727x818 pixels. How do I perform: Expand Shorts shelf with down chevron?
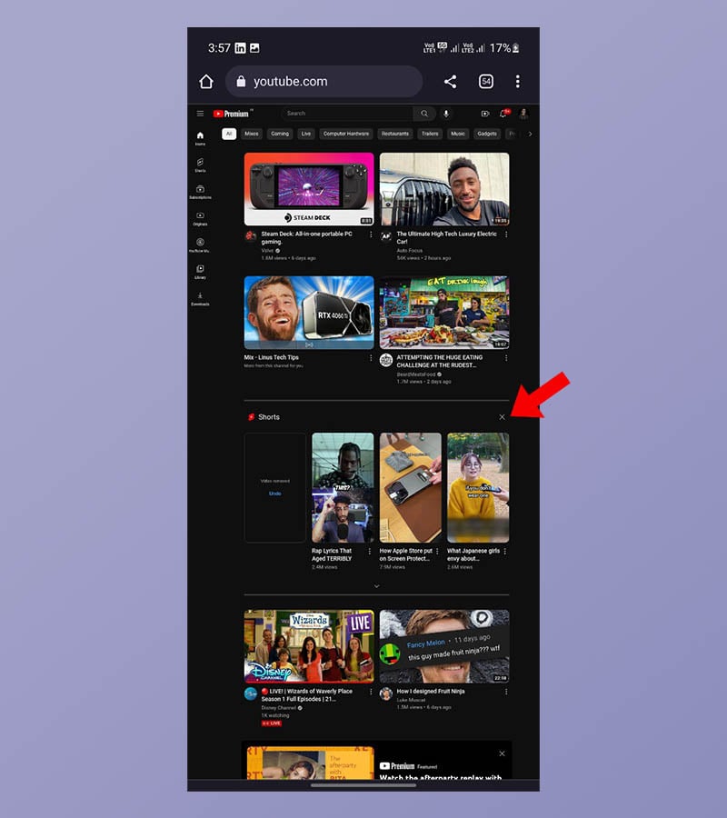[x=376, y=586]
